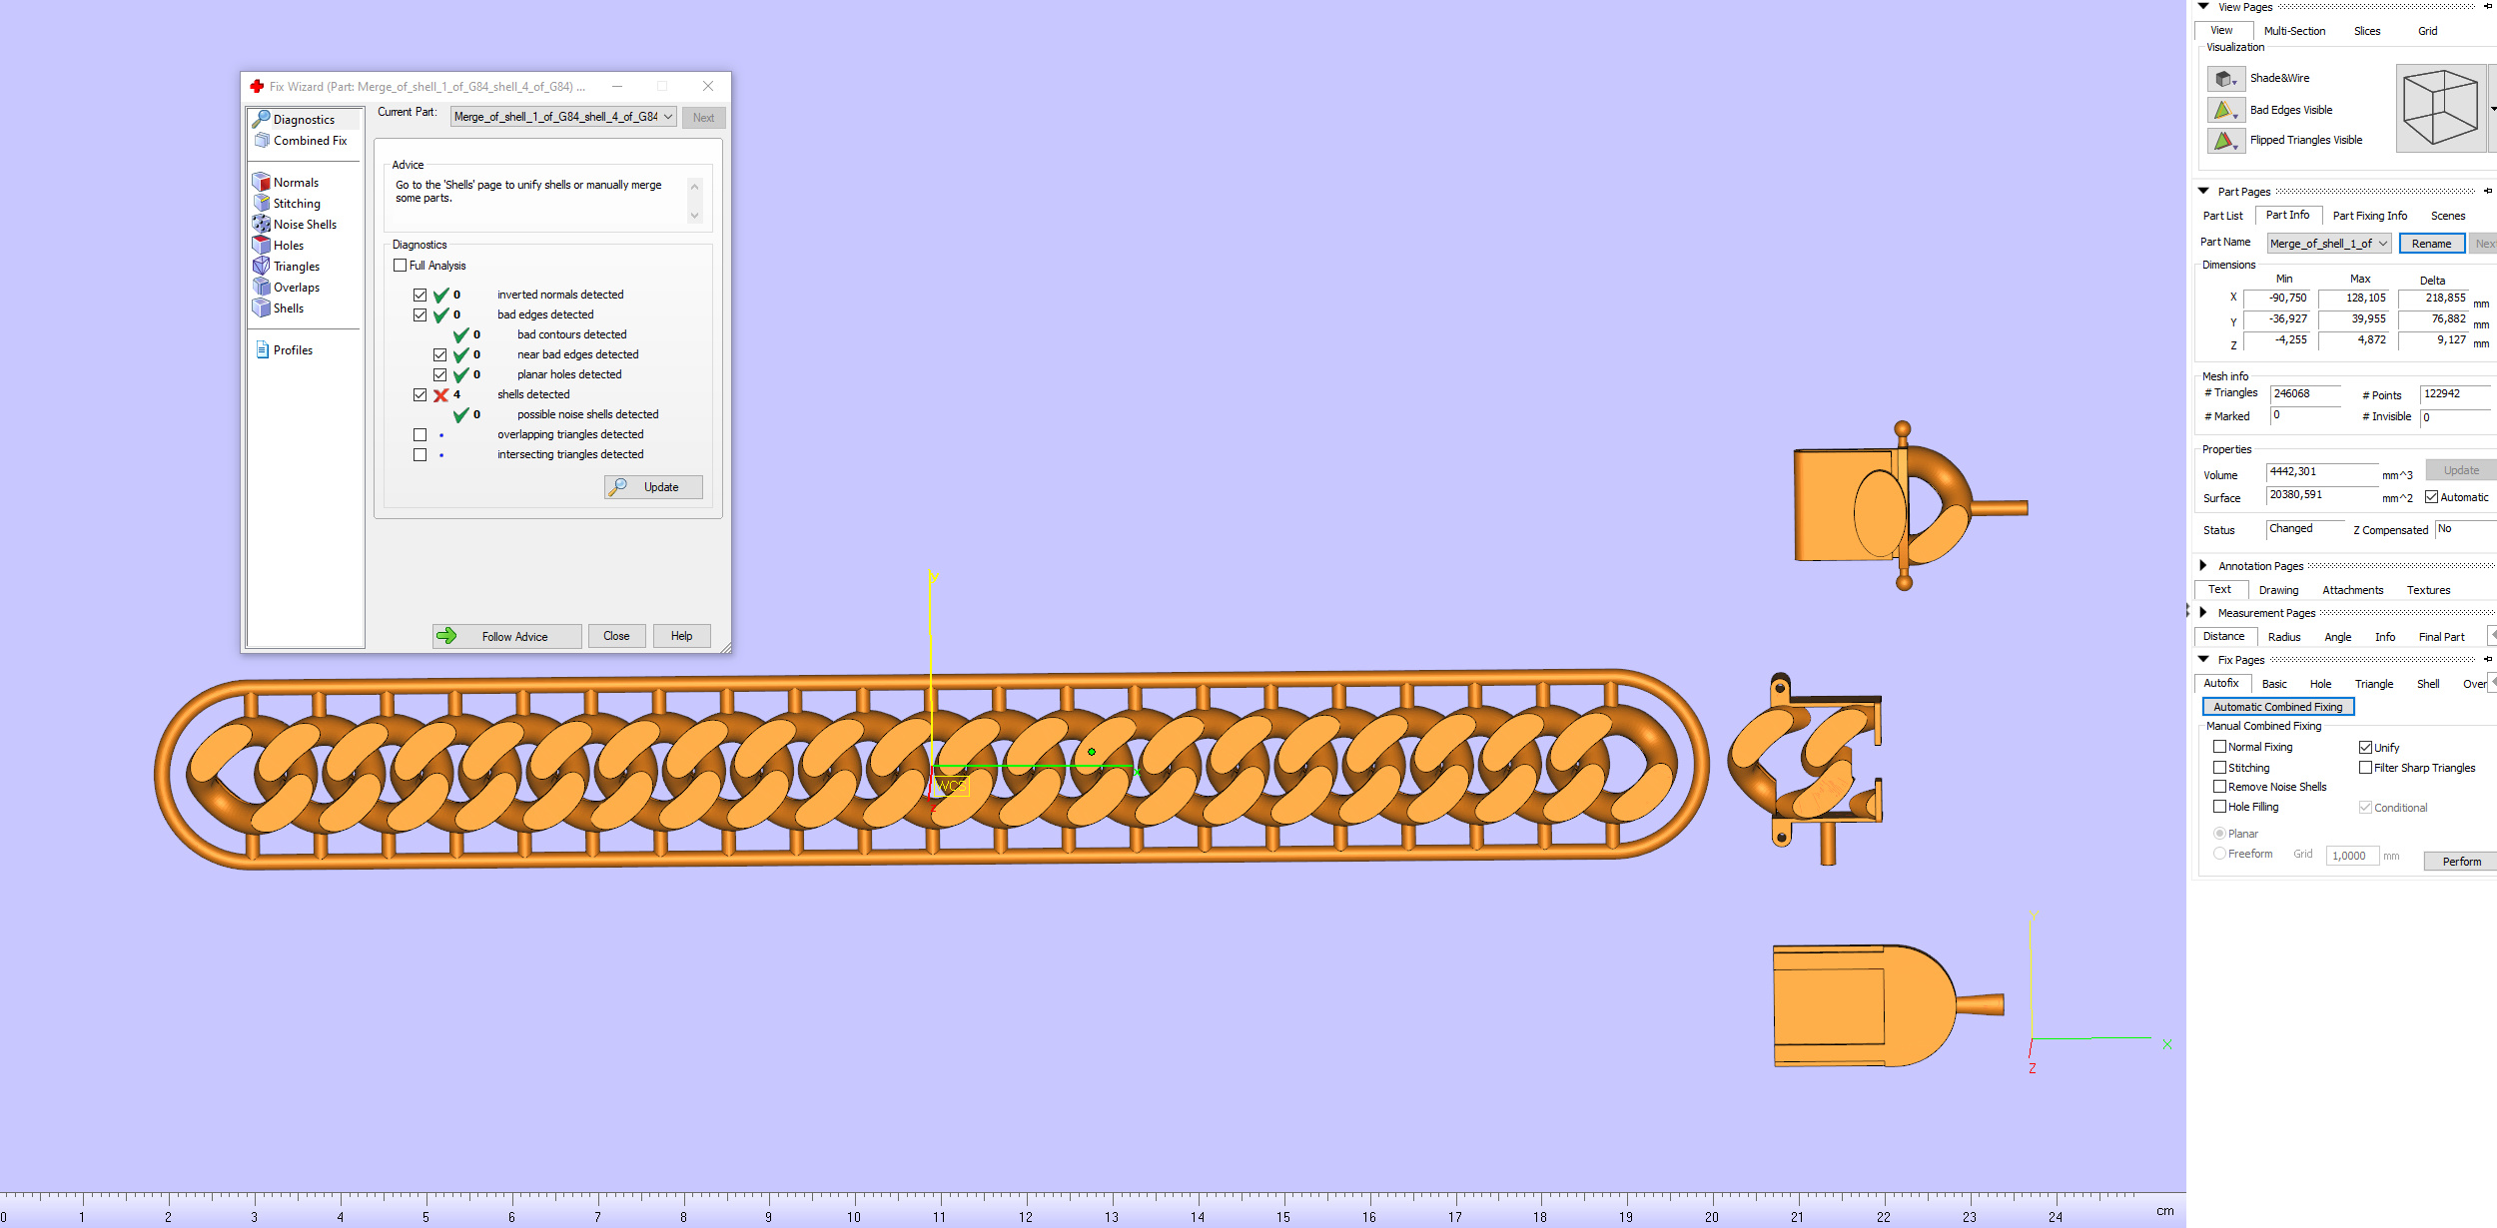Toggle Bad Edges Visible icon
This screenshot has height=1228, width=2497.
tap(2225, 110)
